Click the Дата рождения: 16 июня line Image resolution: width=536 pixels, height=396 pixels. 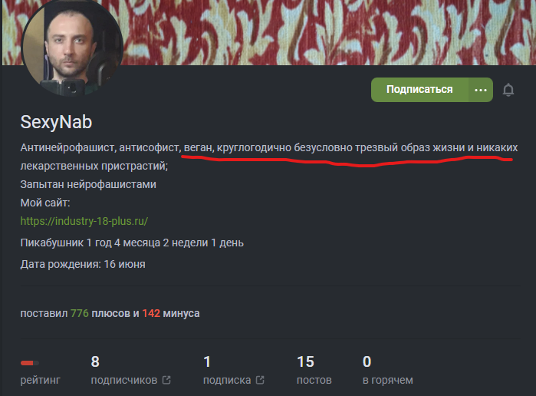83,264
